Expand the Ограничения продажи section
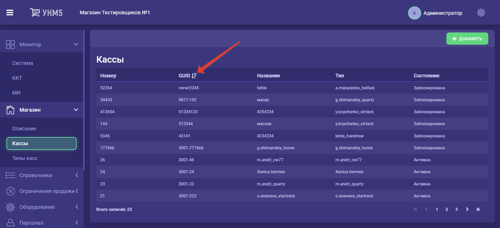 pos(77,191)
